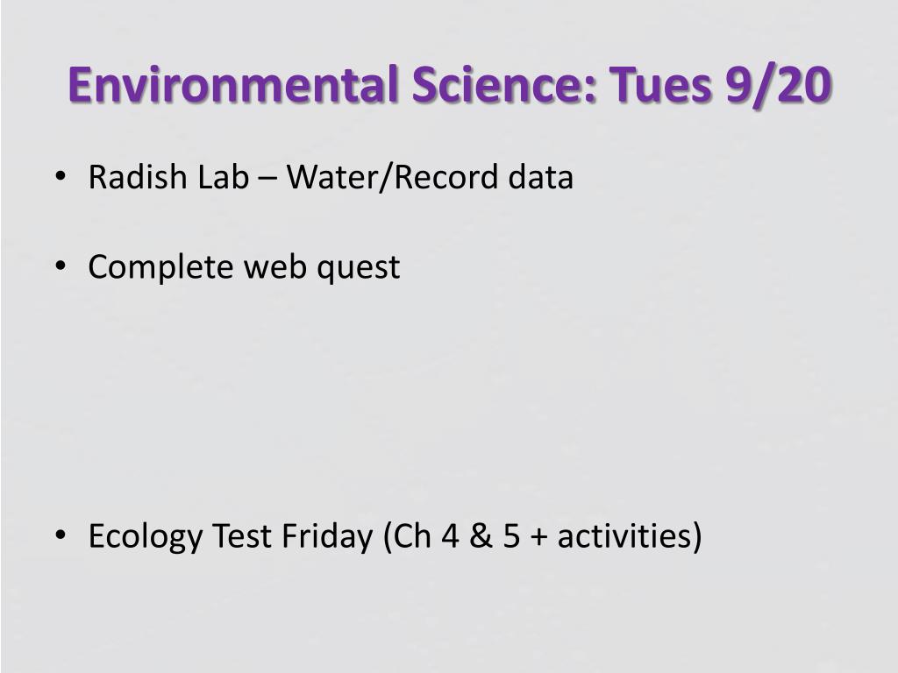
Task: Click the 'Water/Record data' text
Action: 430,176
